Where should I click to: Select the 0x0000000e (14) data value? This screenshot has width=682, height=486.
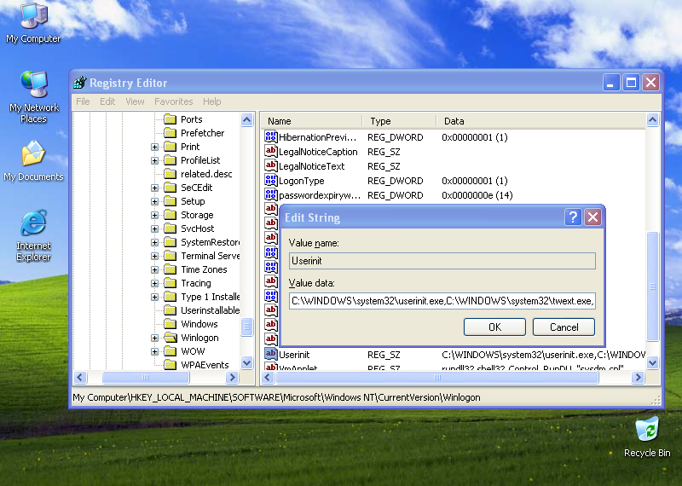tap(477, 195)
